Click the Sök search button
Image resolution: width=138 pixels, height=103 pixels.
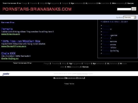pyautogui.click(x=134, y=9)
